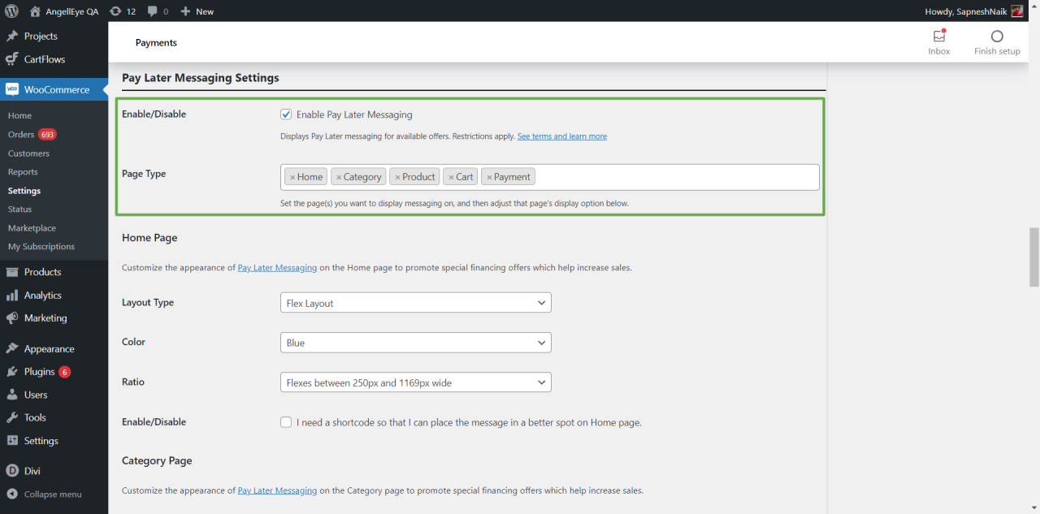The height and width of the screenshot is (514, 1040).
Task: Open Orders in the WooCommerce submenu
Action: [x=22, y=135]
